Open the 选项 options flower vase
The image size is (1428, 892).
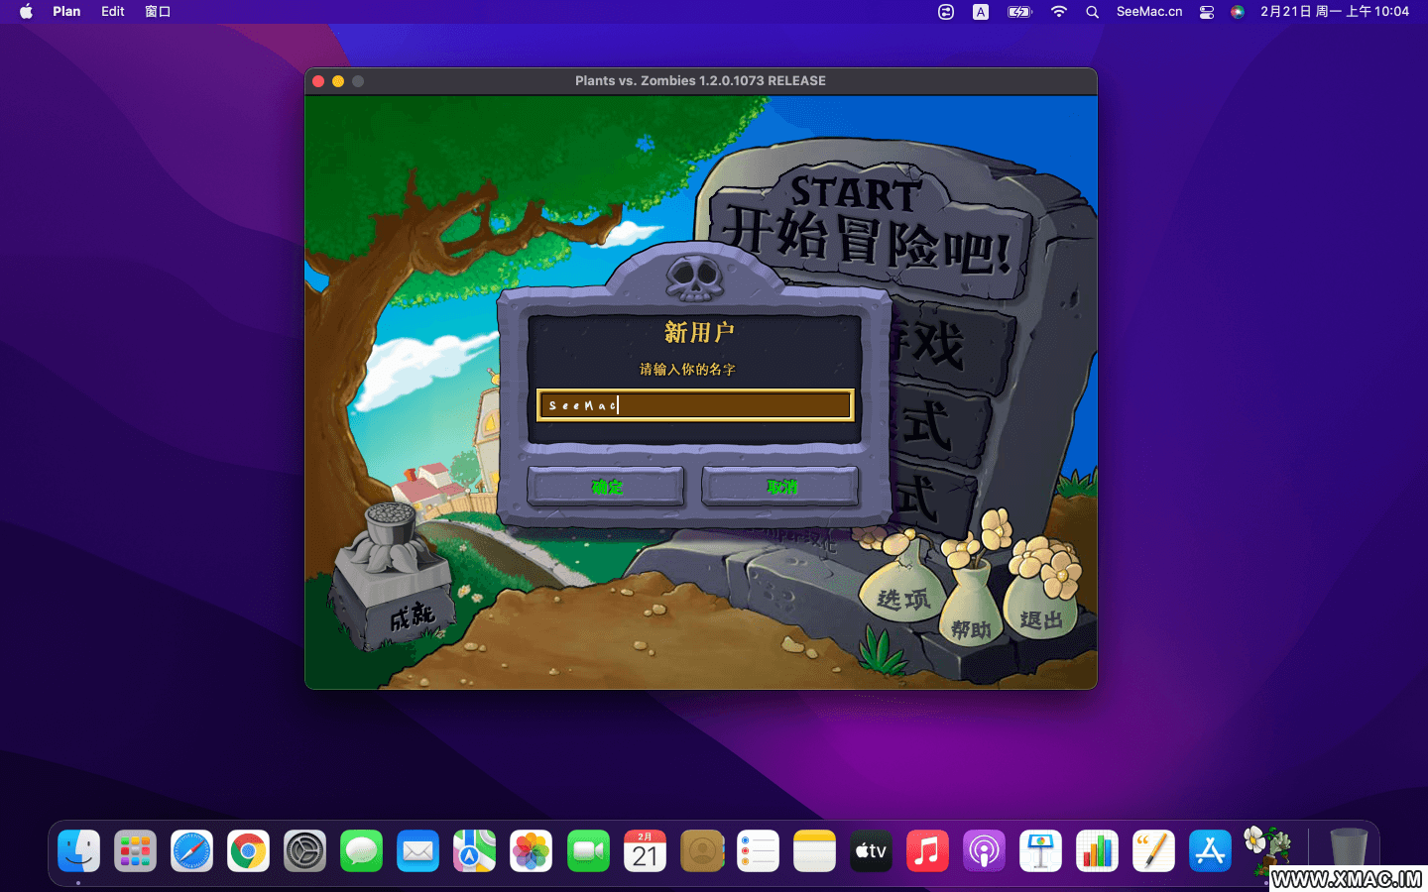(x=901, y=595)
